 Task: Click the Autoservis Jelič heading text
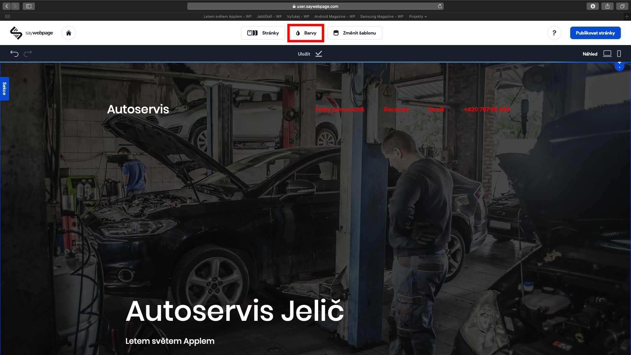[x=234, y=311]
